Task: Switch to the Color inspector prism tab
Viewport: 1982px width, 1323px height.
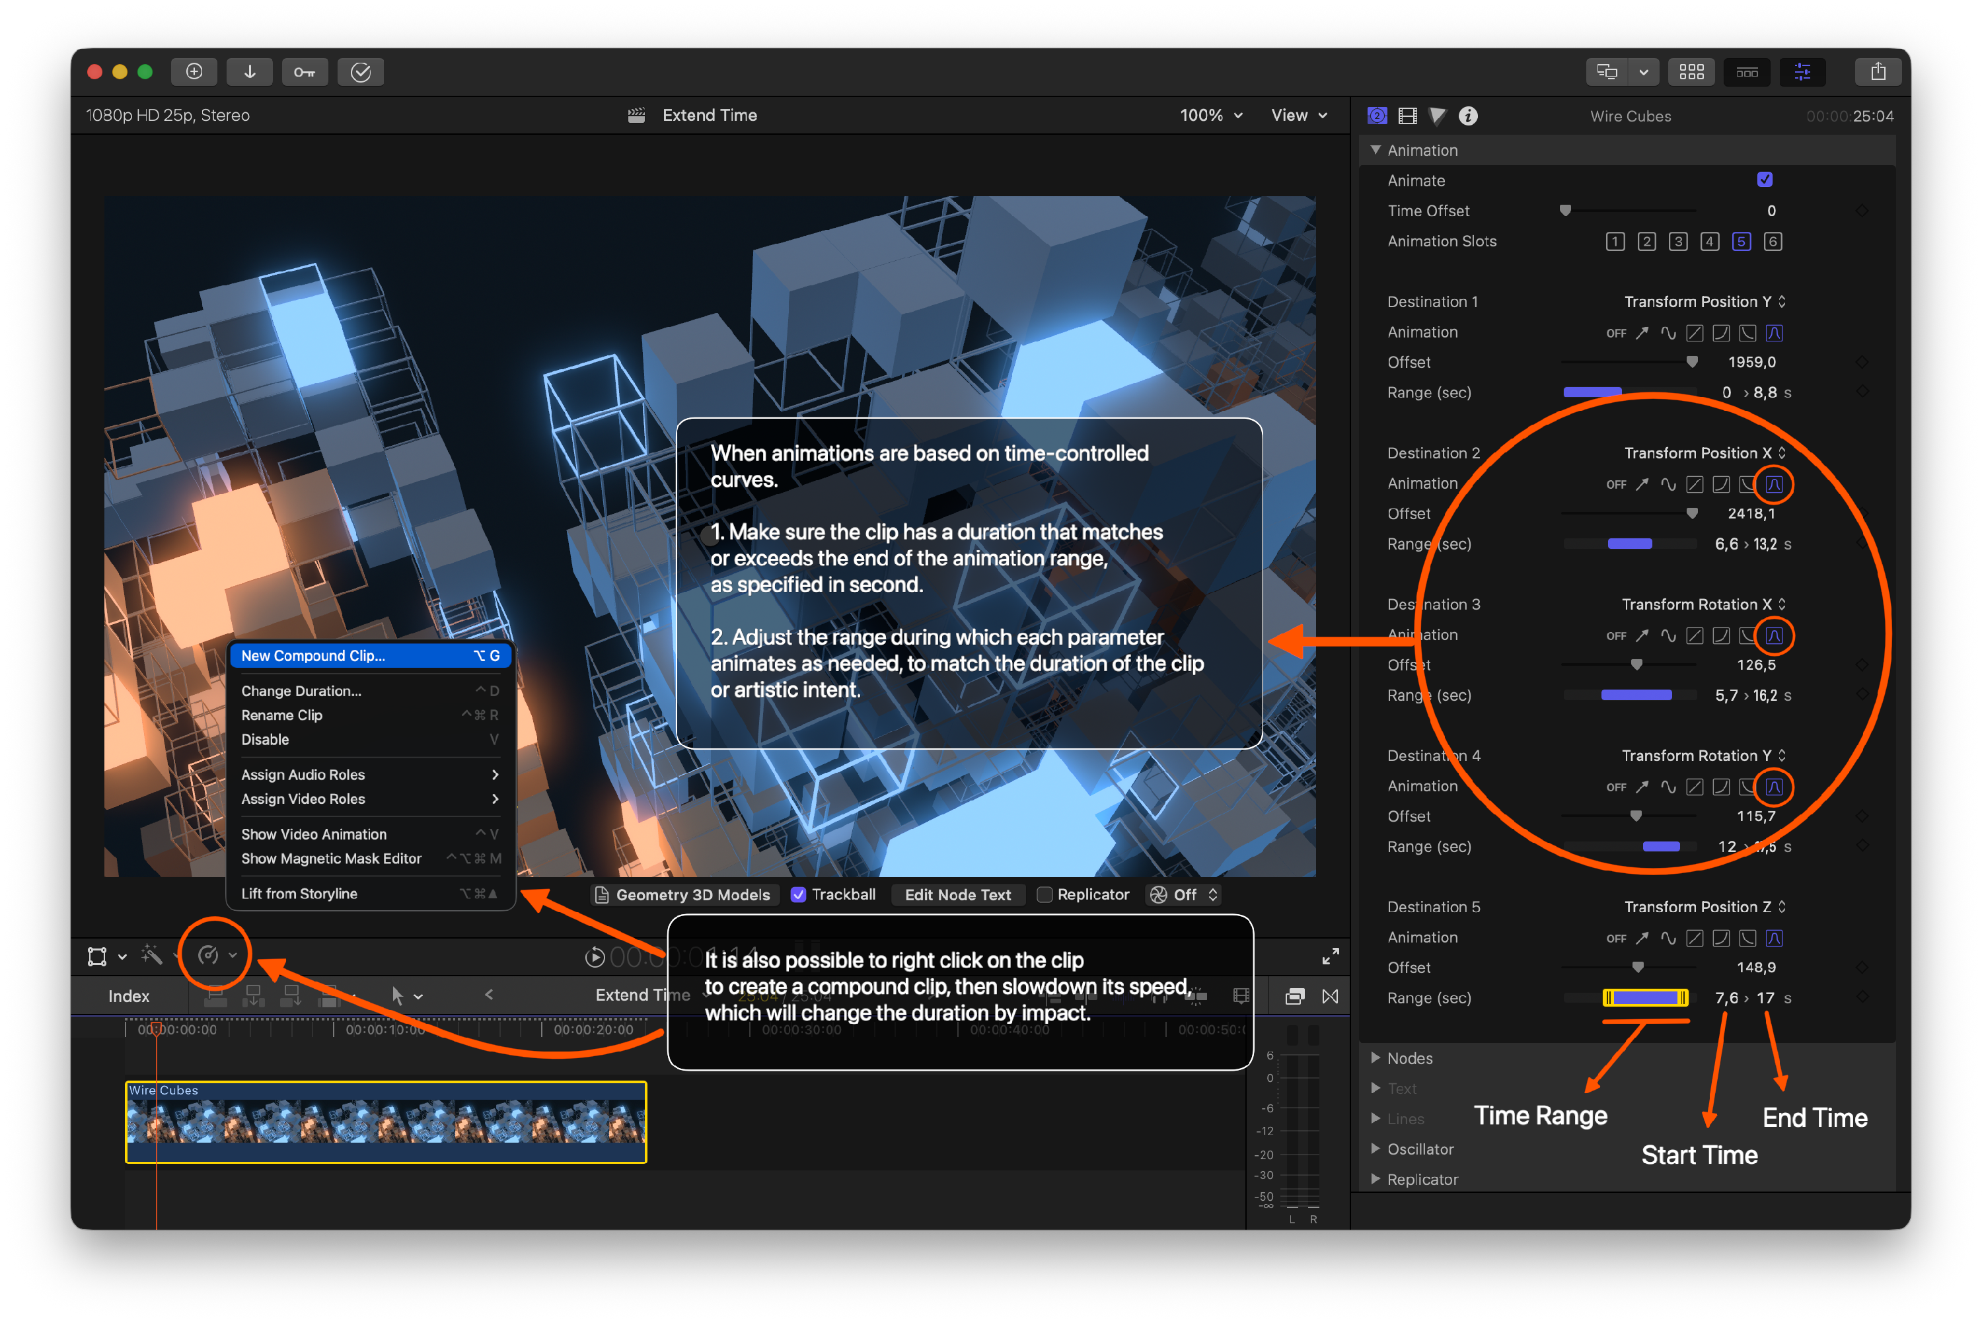Action: (x=1438, y=116)
